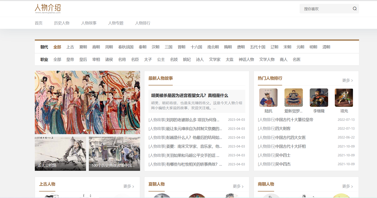Filter dynasty by 夏朝
Image resolution: width=377 pixels, height=198 pixels.
click(83, 47)
